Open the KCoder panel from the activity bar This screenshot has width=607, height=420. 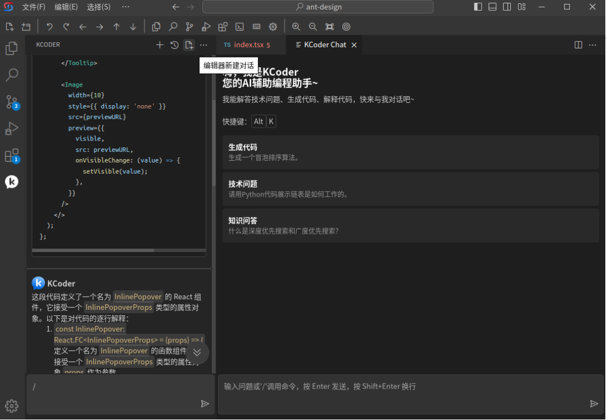click(12, 182)
